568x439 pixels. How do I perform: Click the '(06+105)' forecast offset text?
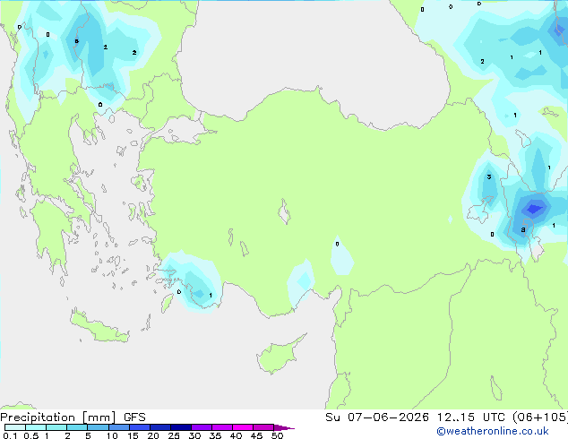540,417
